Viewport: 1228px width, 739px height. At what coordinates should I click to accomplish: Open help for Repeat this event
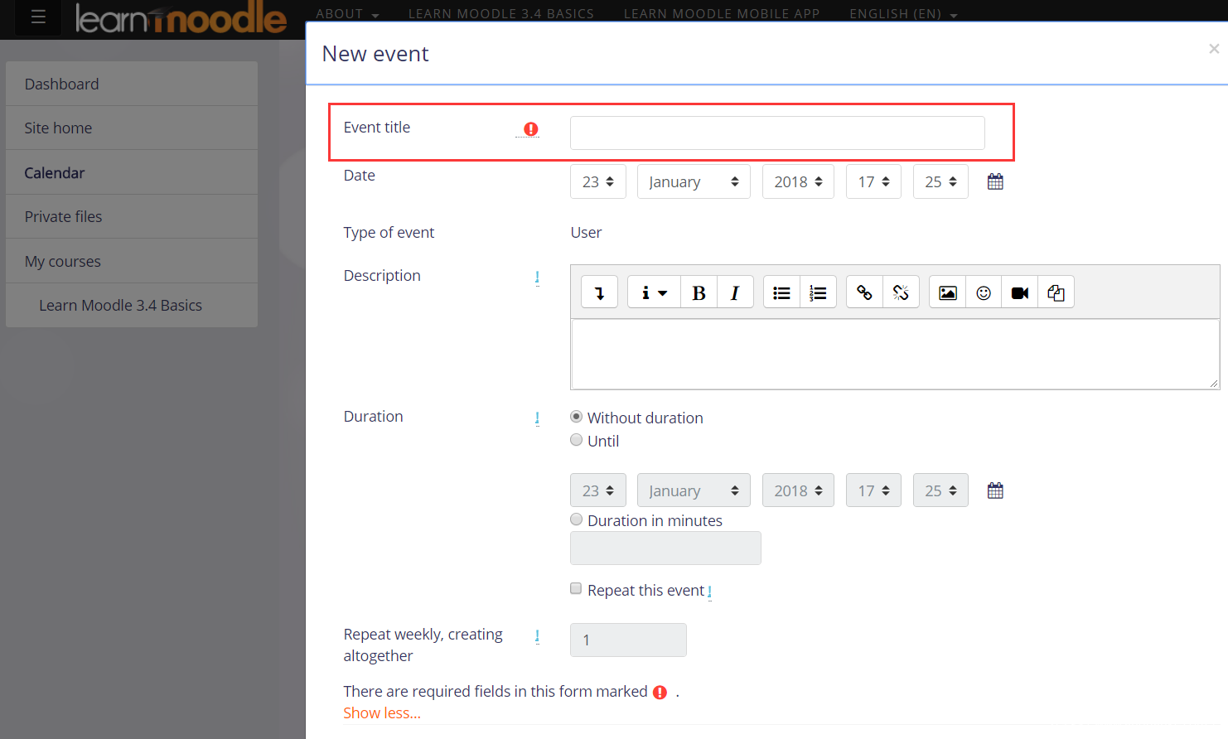pyautogui.click(x=709, y=592)
